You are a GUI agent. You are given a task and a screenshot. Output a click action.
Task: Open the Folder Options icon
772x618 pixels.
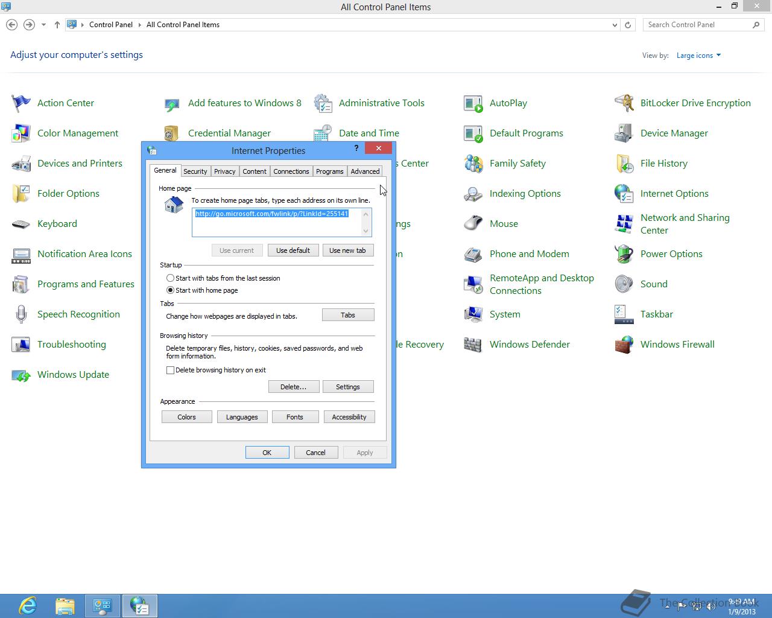click(21, 194)
